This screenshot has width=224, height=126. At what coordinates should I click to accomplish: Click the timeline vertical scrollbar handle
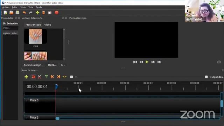pos(222,104)
